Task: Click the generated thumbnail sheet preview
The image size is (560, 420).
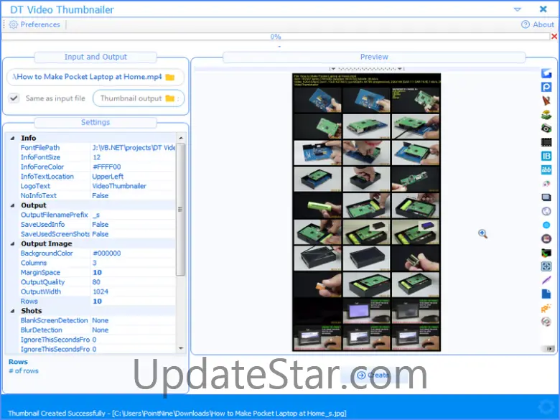Action: click(x=366, y=212)
